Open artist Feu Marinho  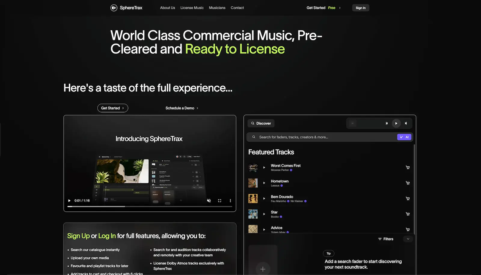coord(278,201)
